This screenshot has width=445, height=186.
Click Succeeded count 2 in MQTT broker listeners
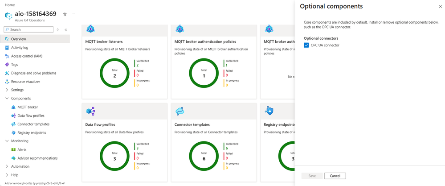(138, 65)
